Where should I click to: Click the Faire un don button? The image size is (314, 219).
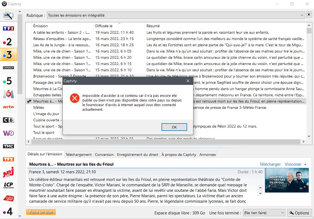click(41, 212)
